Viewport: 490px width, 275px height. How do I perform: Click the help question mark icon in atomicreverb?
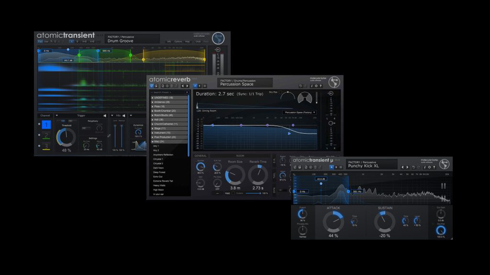pos(321,86)
